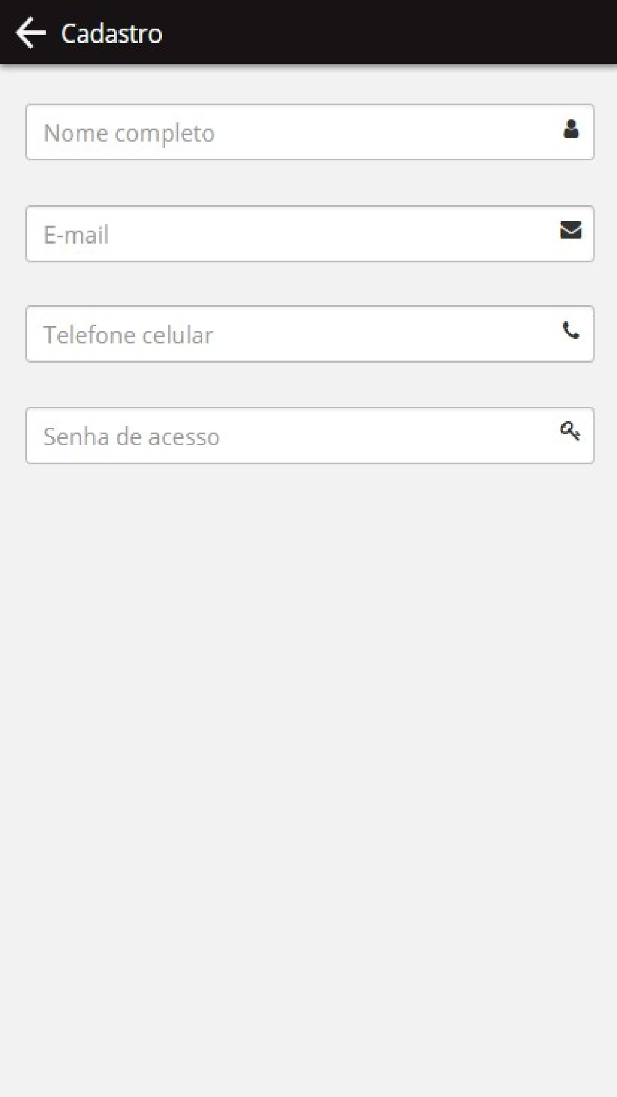617x1097 pixels.
Task: Click the key icon in password field
Action: point(570,431)
